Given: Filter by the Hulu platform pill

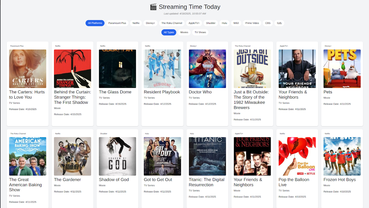Looking at the screenshot, I should click(x=224, y=23).
